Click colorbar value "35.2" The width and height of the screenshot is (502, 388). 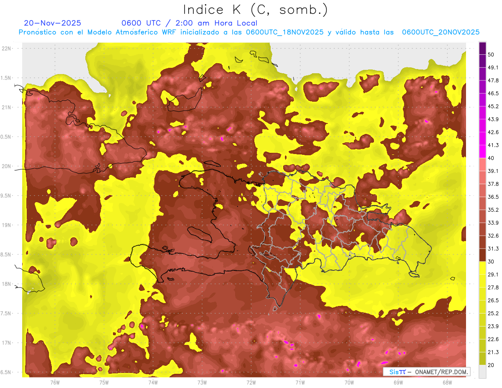(x=493, y=210)
